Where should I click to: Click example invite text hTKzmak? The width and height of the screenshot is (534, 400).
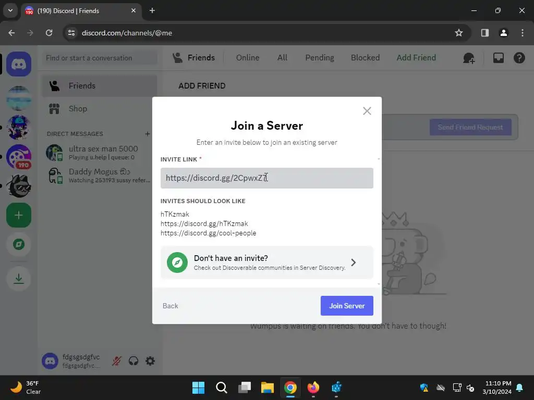(175, 214)
